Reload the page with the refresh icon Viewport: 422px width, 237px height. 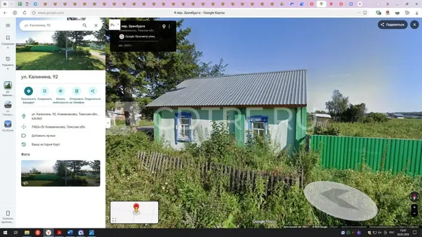pos(24,13)
